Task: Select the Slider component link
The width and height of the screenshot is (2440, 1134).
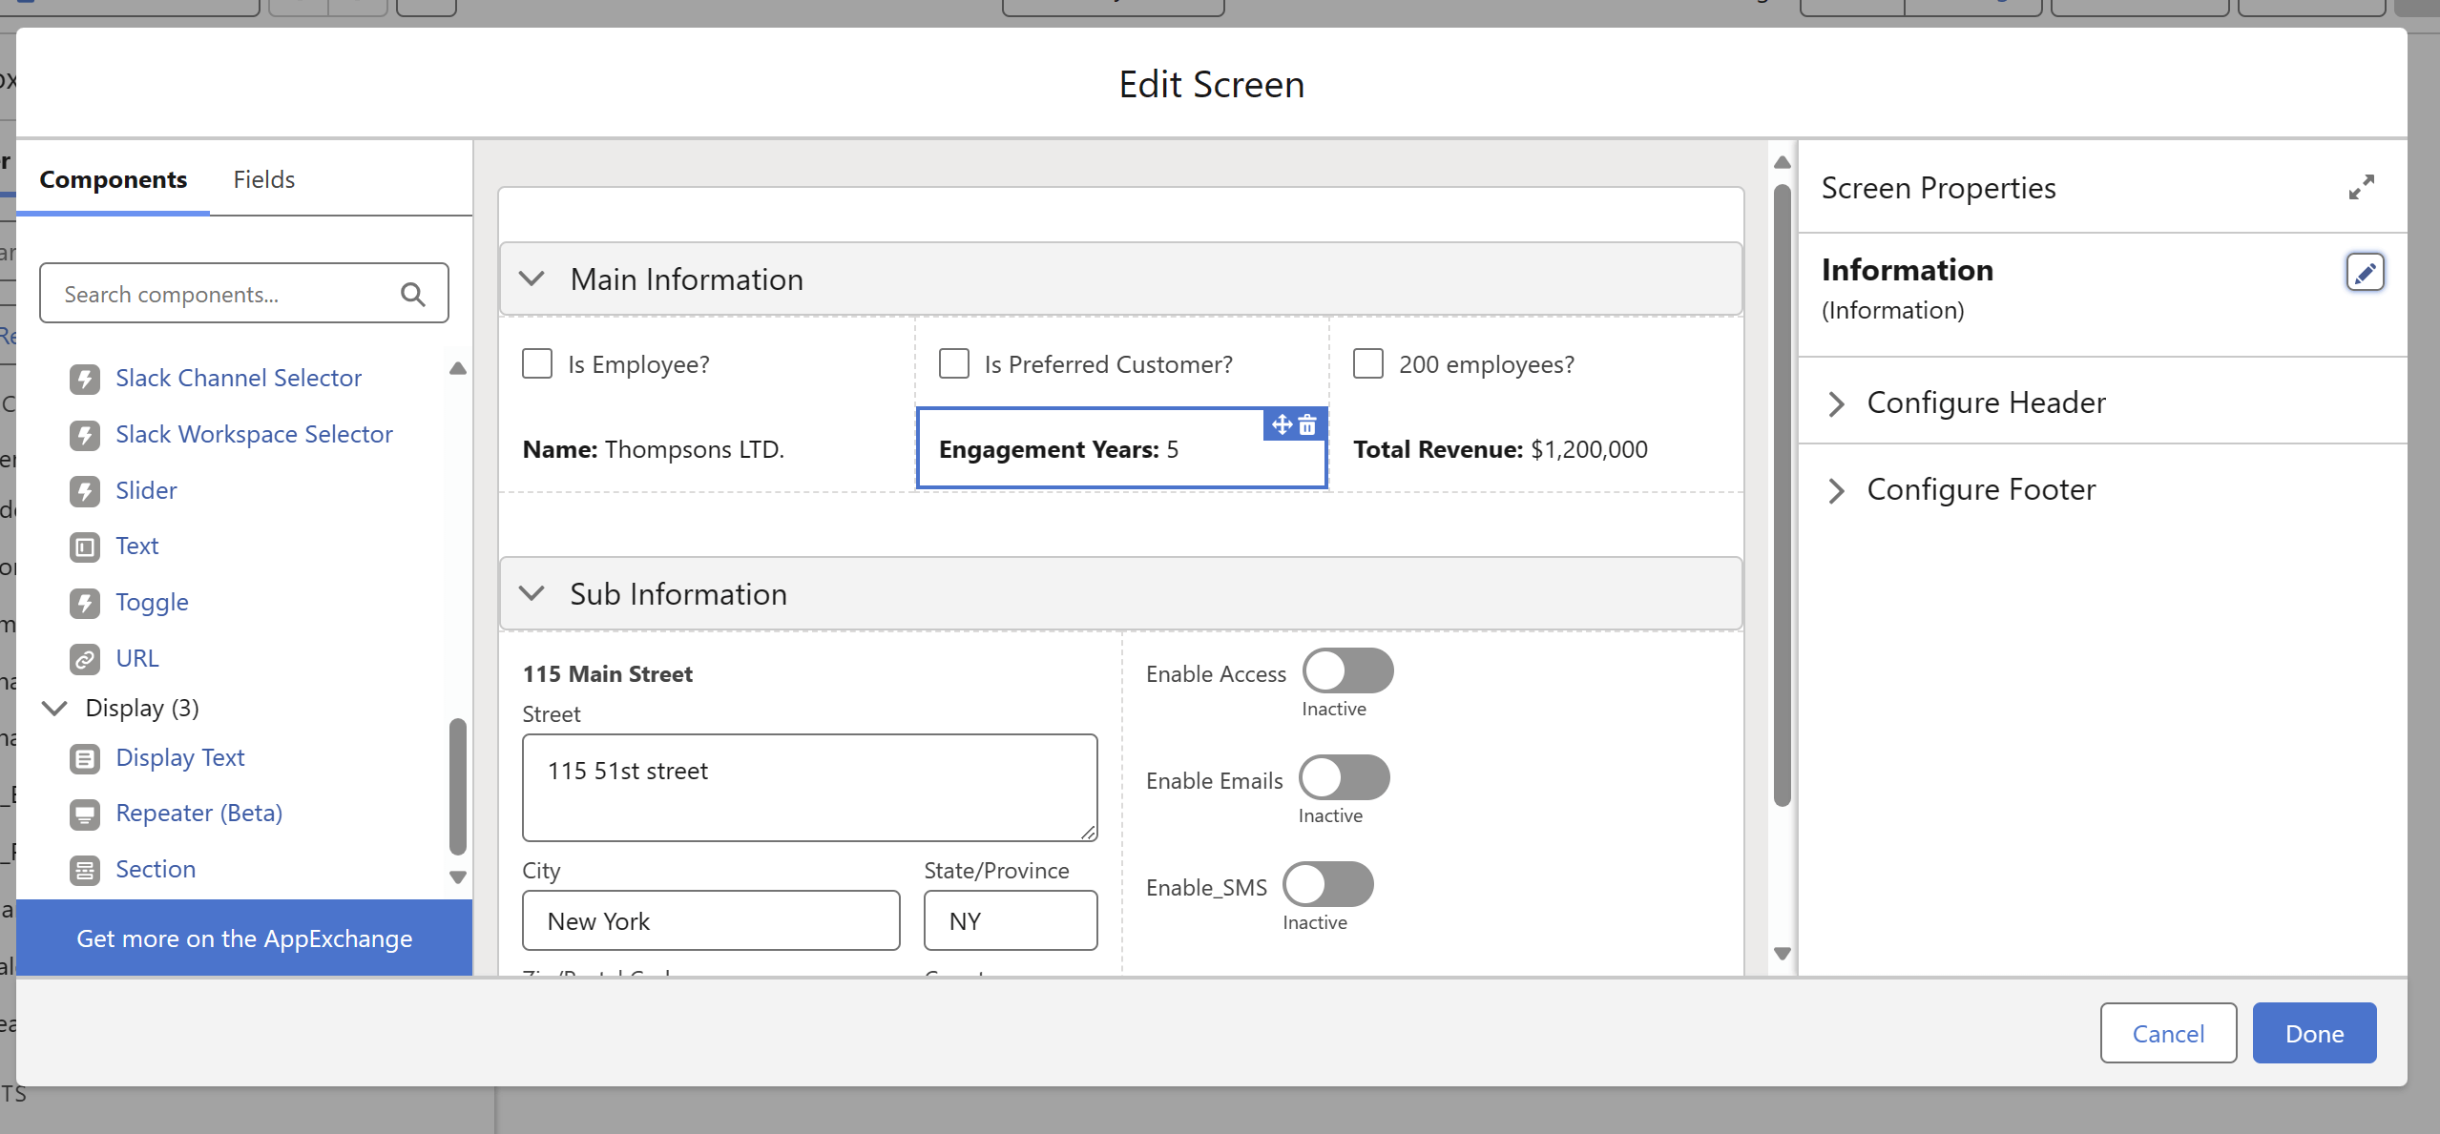Action: (x=146, y=491)
